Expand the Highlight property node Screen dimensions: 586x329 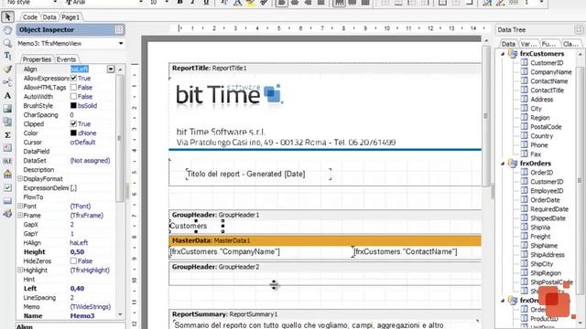[20, 271]
